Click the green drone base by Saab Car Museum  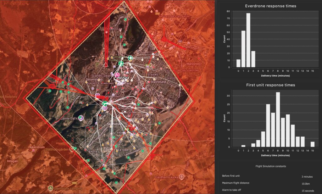pos(105,104)
